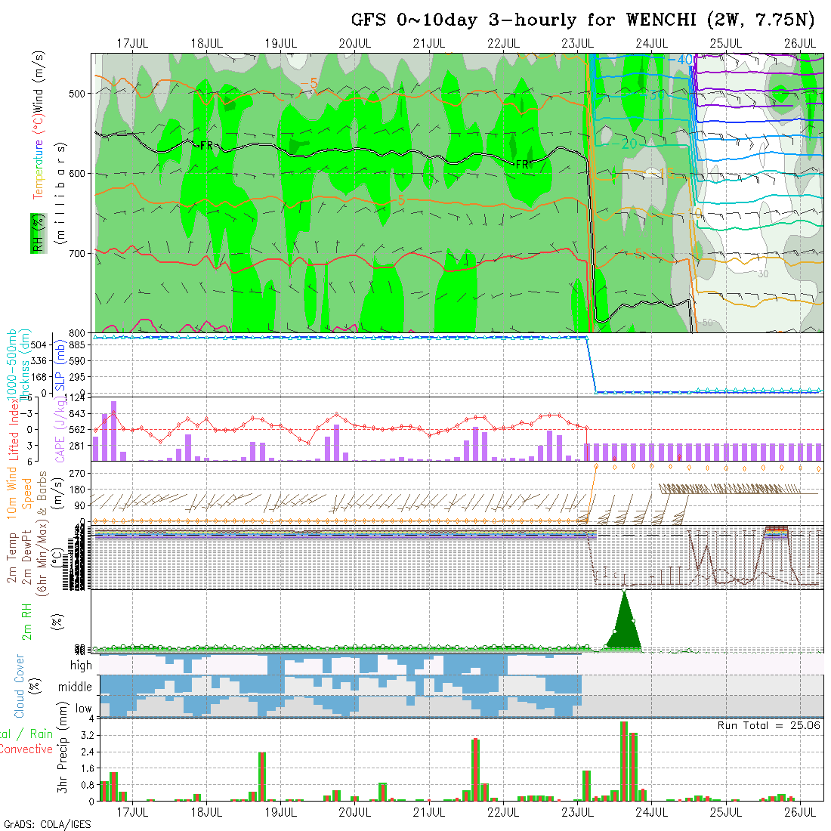Select the 20JUL label on the top axis

point(354,43)
